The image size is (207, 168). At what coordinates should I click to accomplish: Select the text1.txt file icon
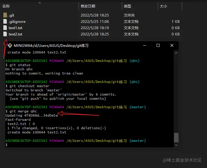tap(5, 28)
